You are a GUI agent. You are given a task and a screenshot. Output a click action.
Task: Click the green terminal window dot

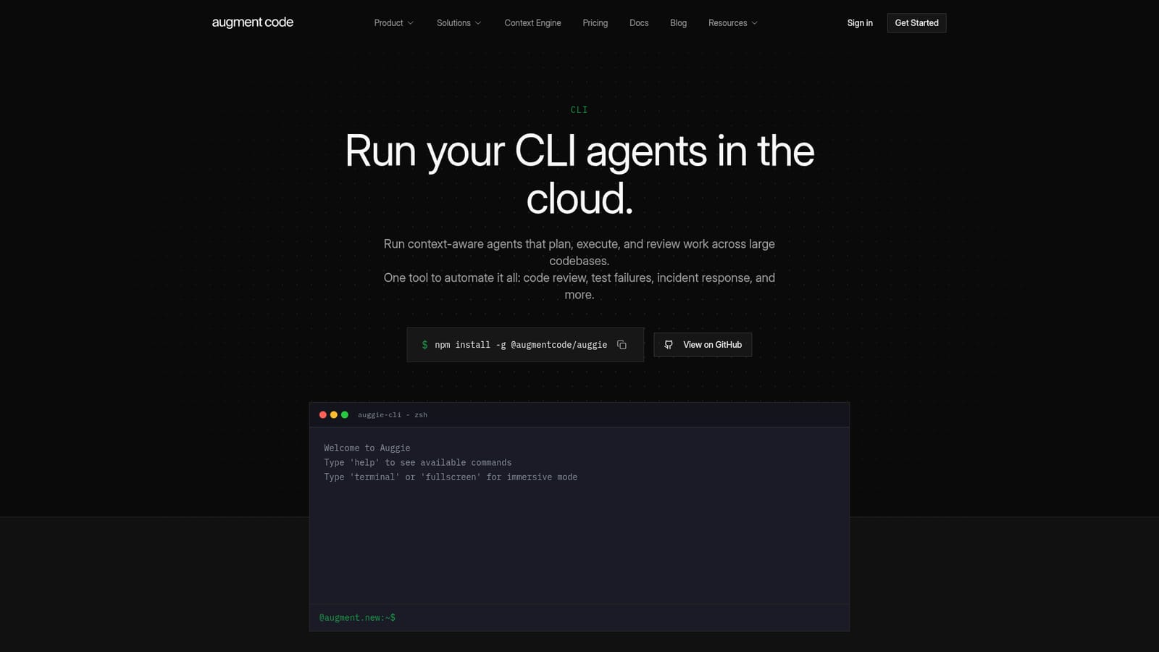click(345, 415)
